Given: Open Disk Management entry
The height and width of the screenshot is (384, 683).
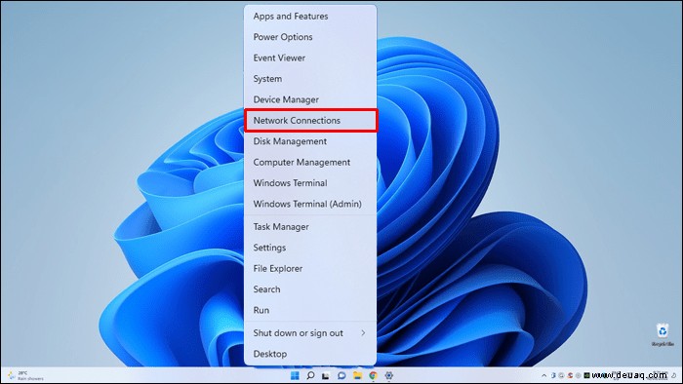Looking at the screenshot, I should (310, 141).
